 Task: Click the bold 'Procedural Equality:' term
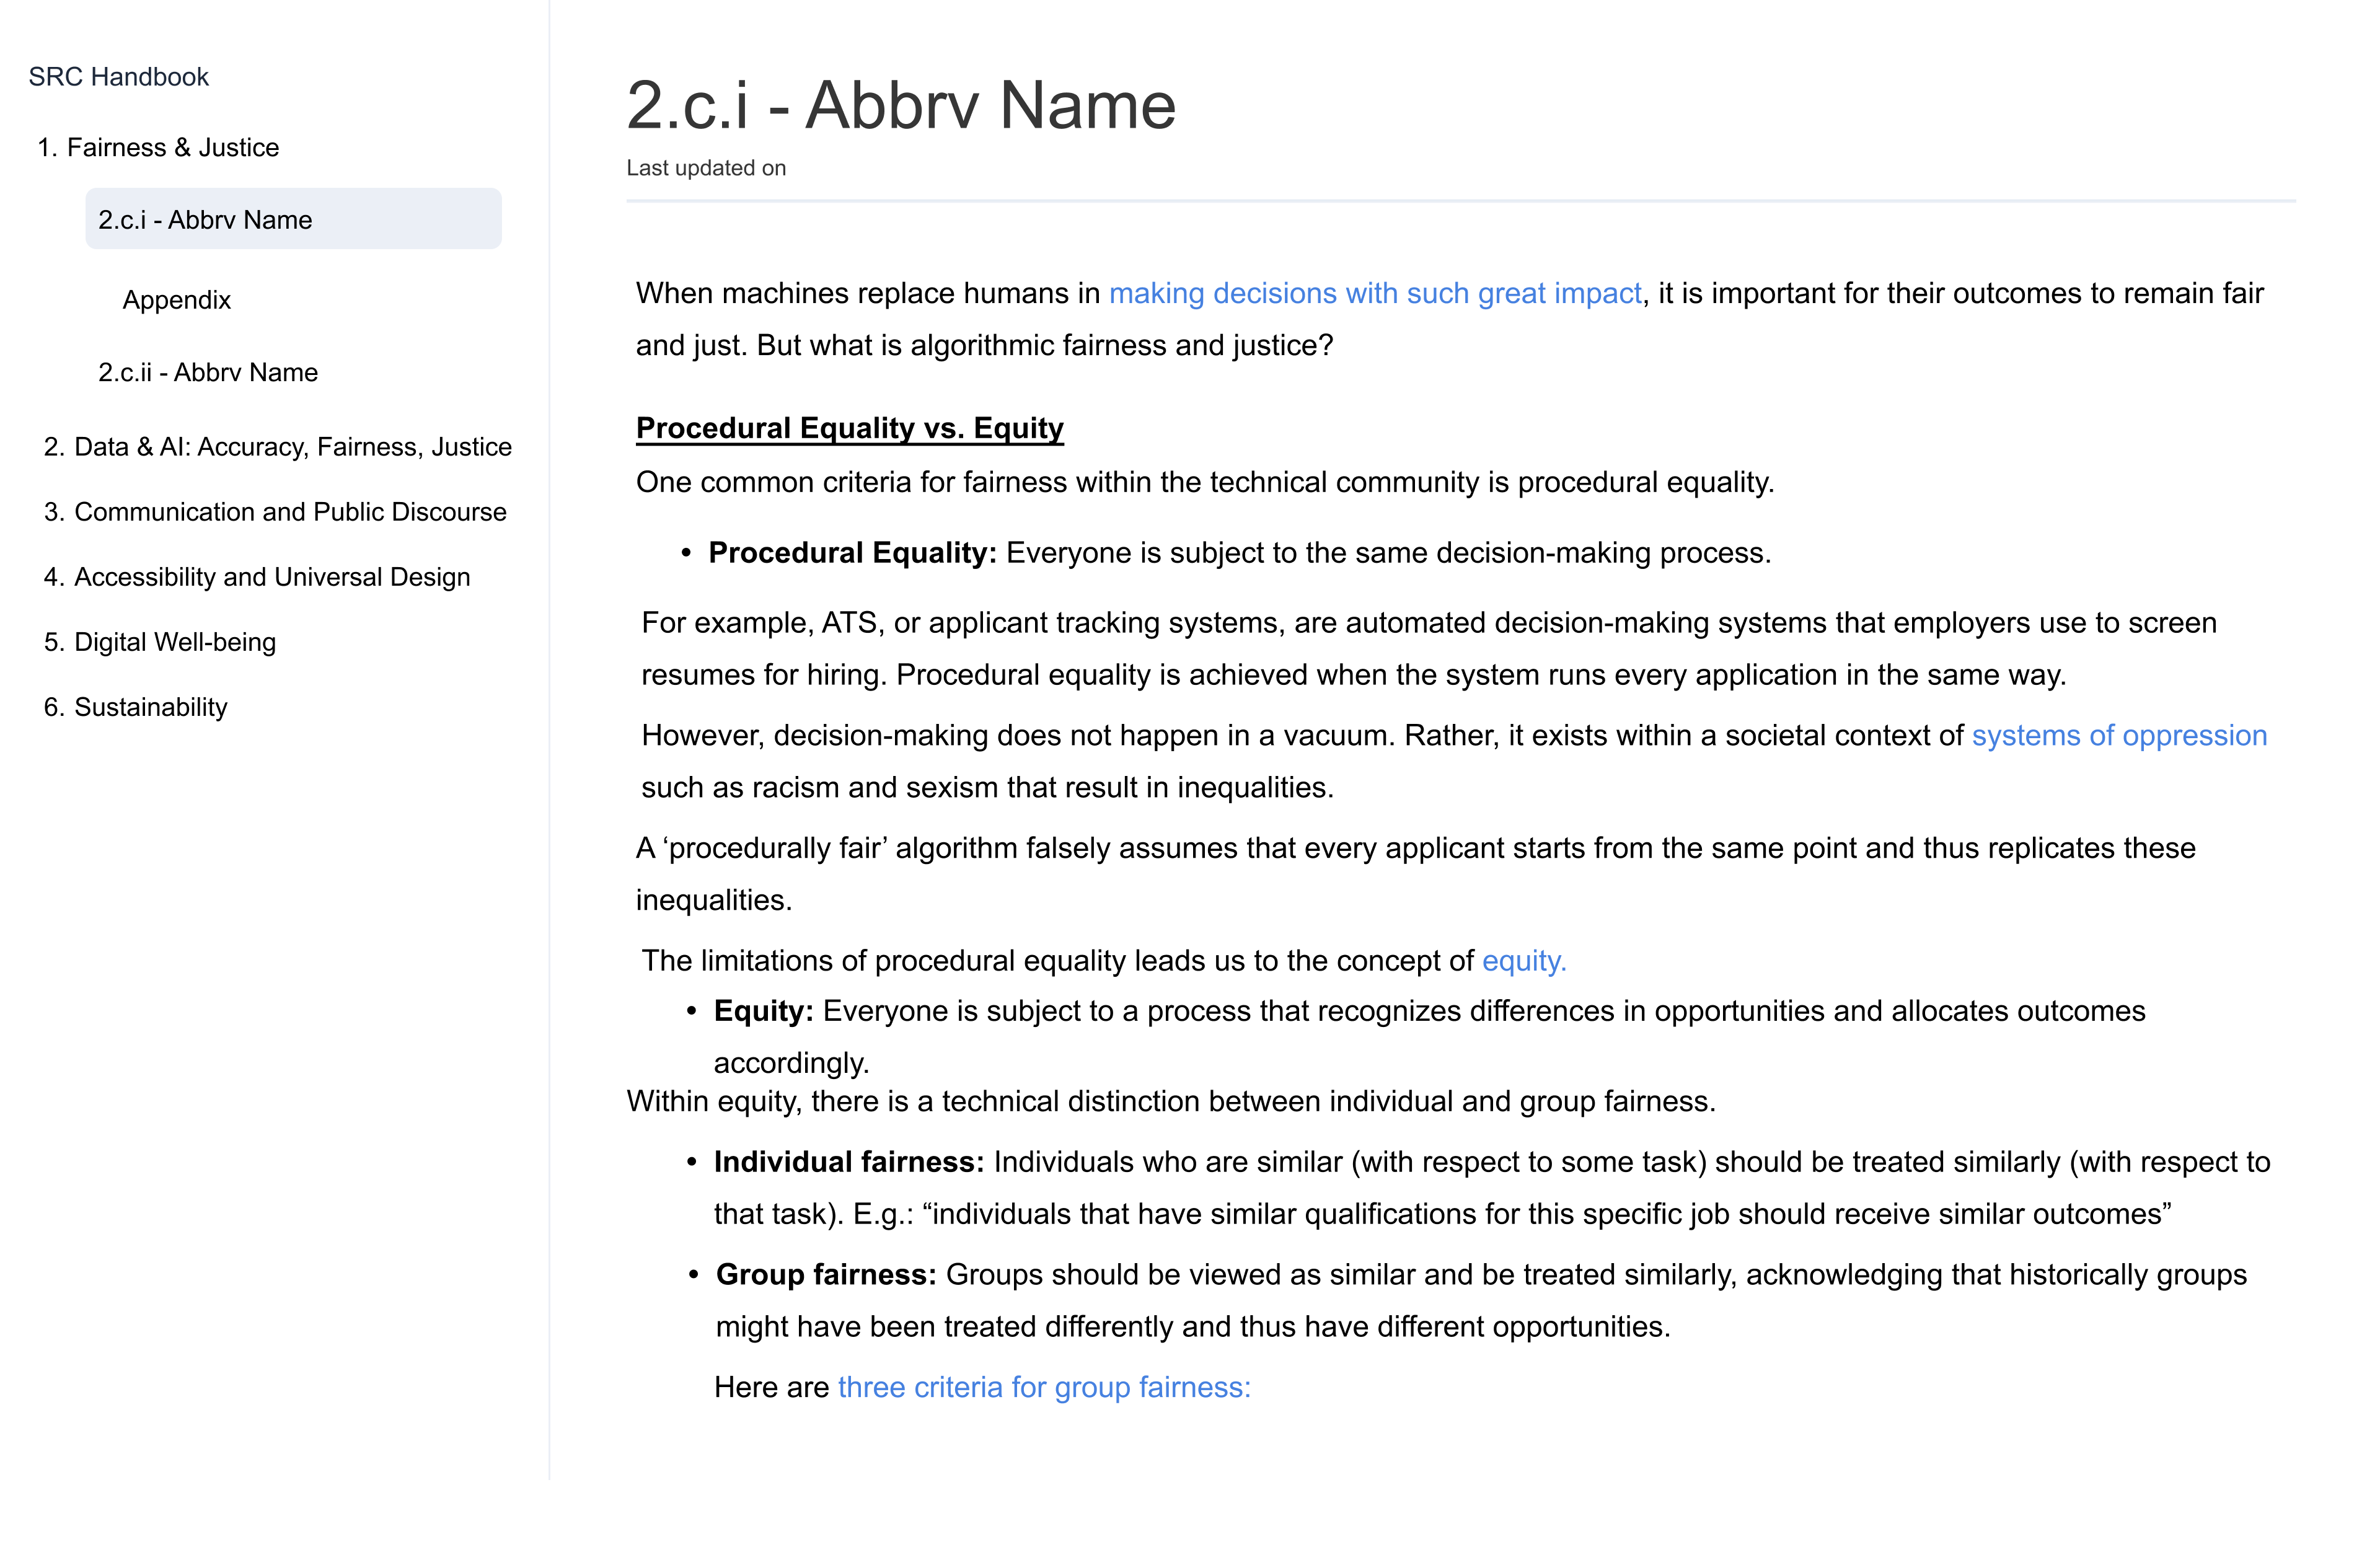852,553
